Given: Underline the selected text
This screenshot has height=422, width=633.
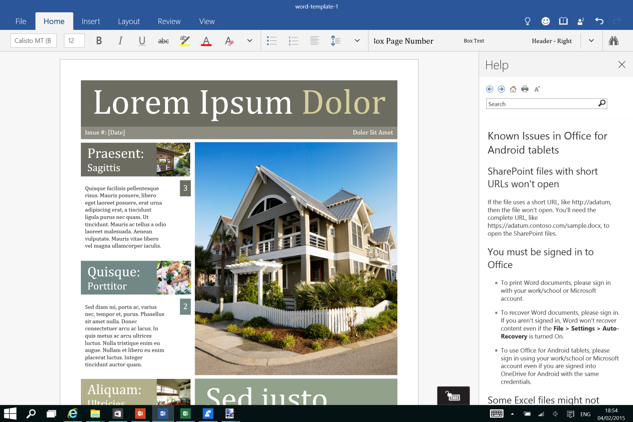Looking at the screenshot, I should 142,40.
